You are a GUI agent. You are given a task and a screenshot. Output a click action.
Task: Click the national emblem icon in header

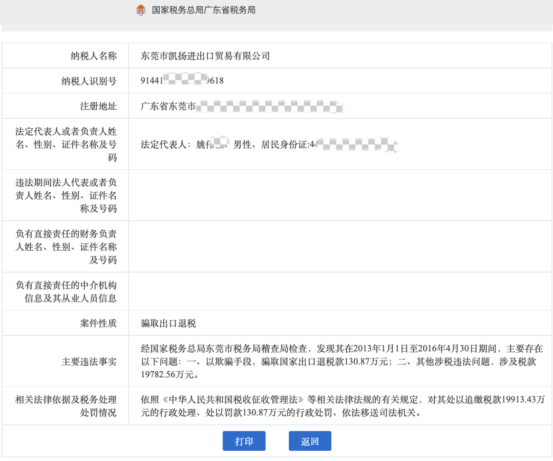click(141, 10)
